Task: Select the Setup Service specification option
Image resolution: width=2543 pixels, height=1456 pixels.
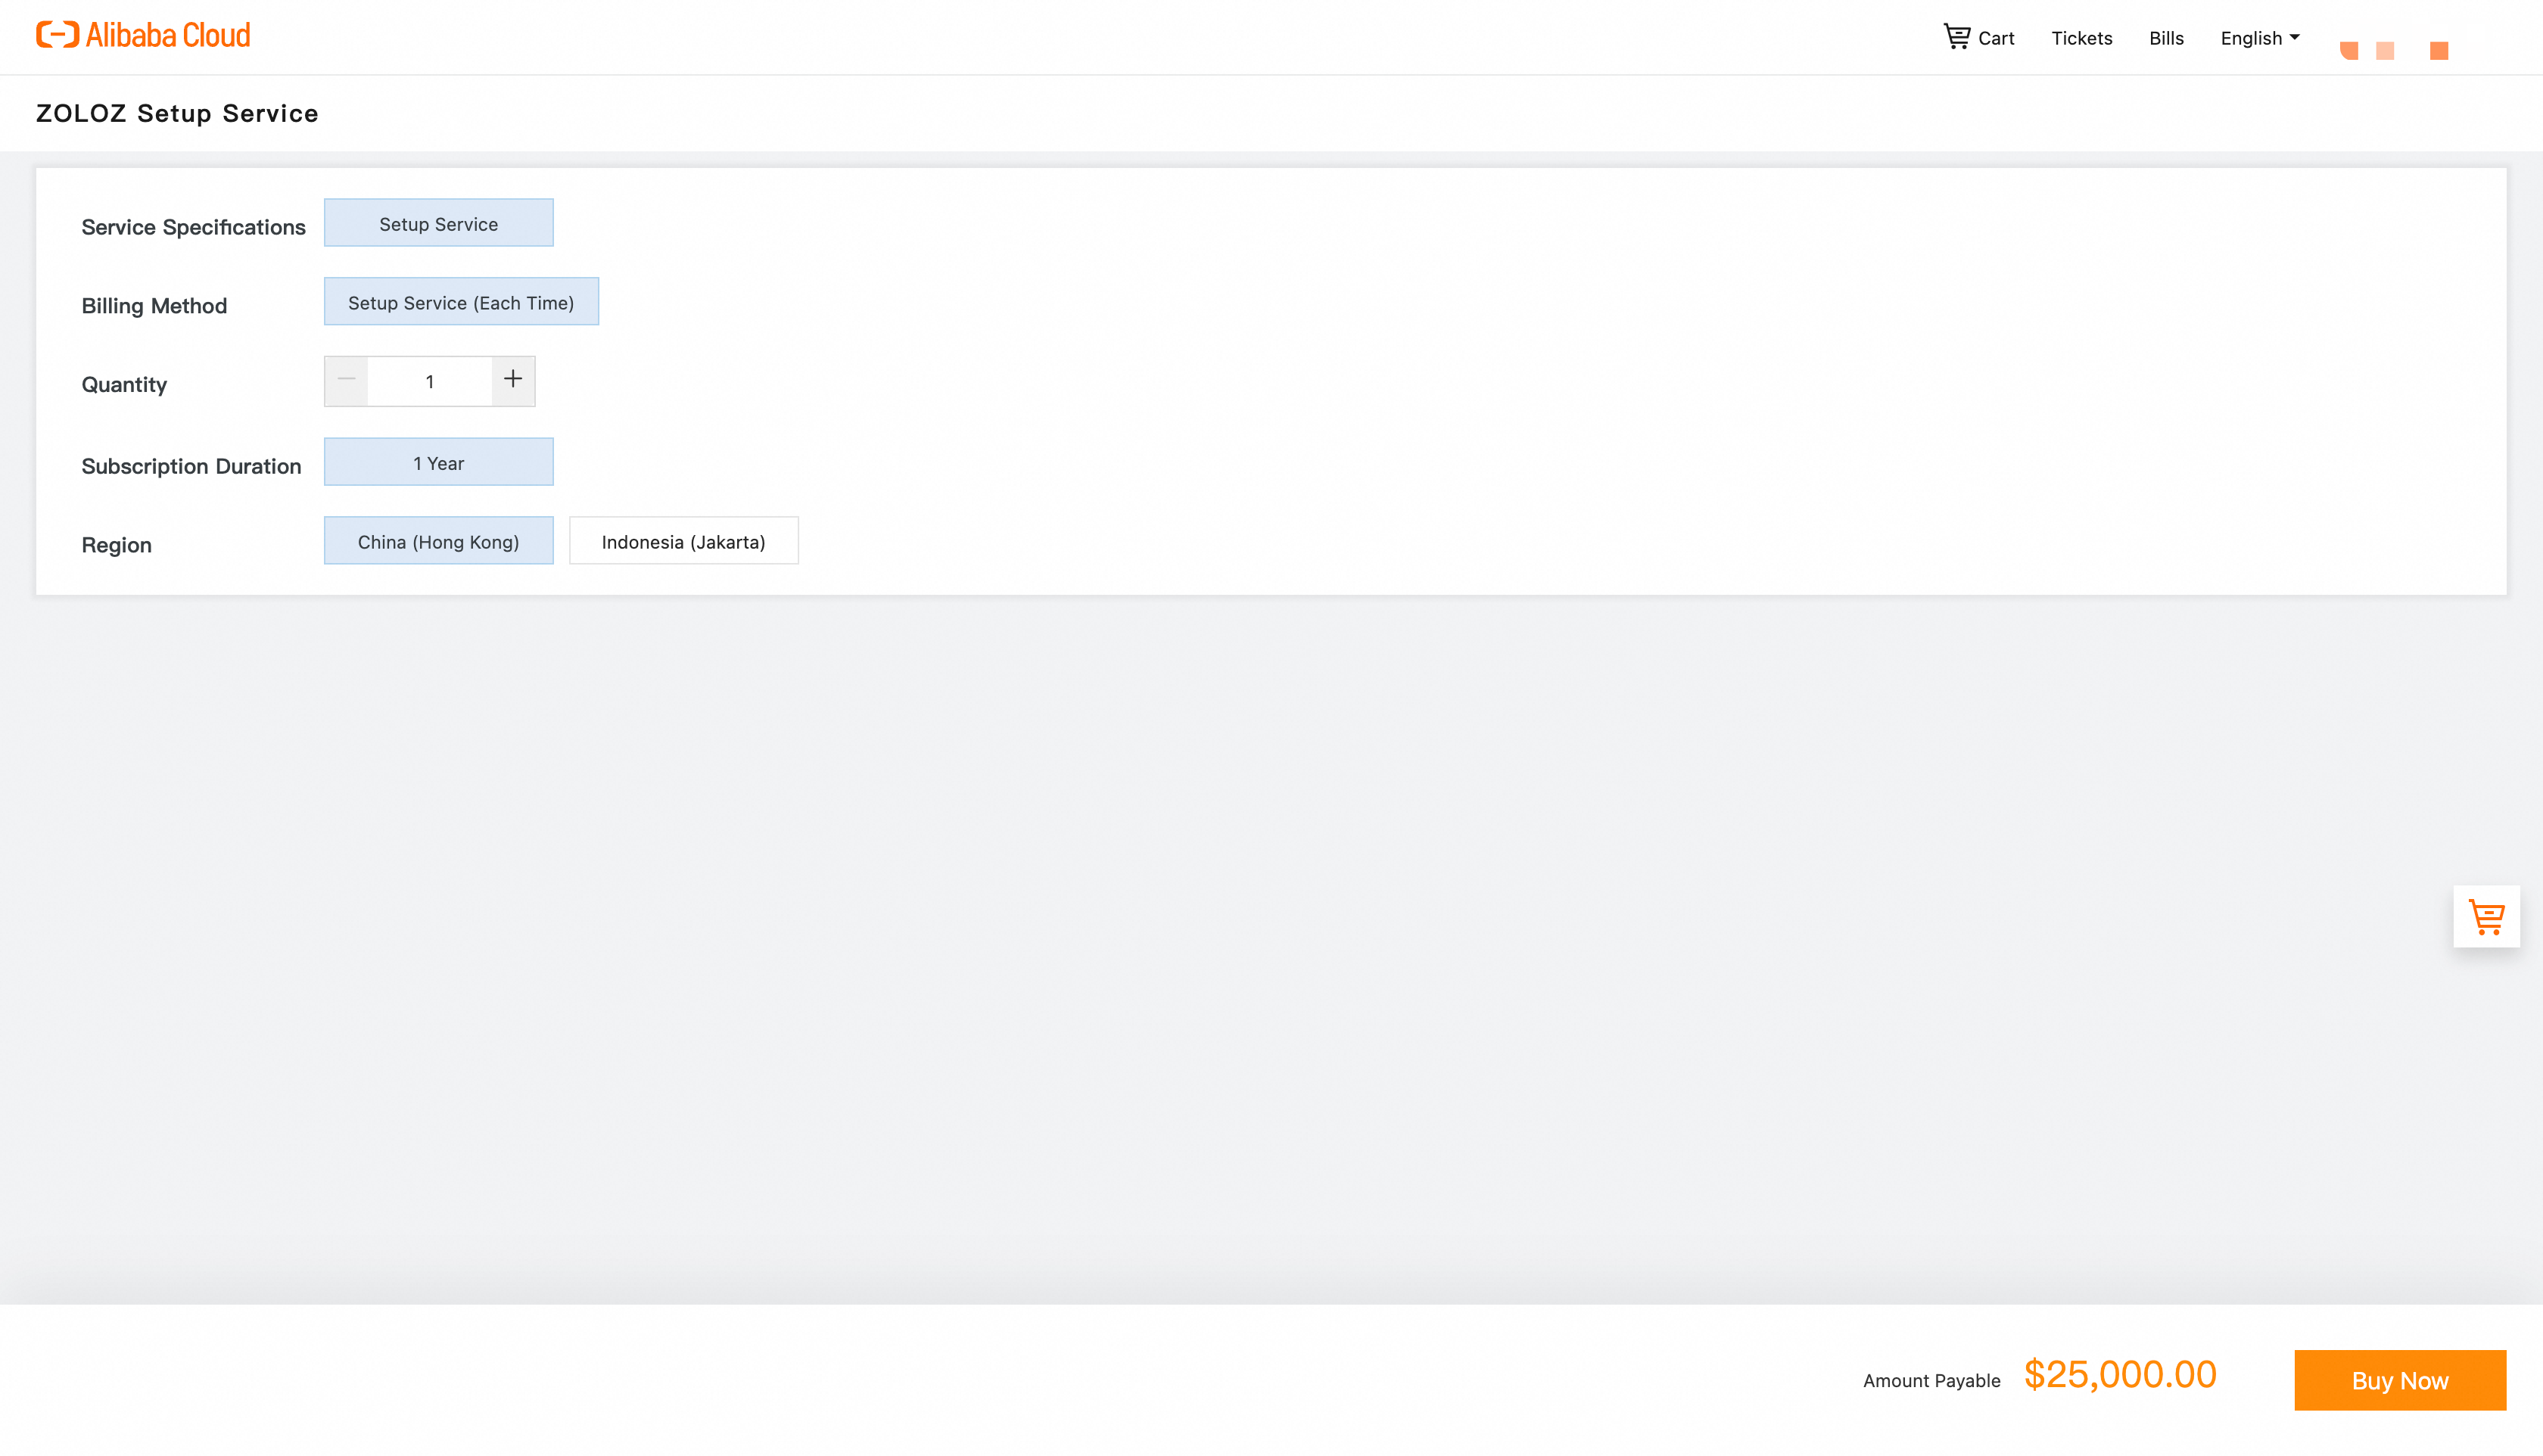Action: click(x=438, y=223)
